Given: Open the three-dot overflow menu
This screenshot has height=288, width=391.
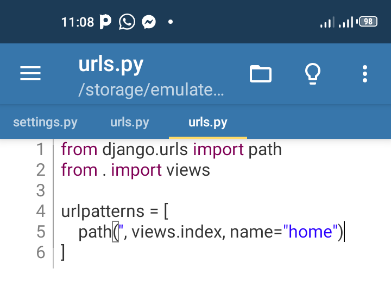Looking at the screenshot, I should click(365, 74).
